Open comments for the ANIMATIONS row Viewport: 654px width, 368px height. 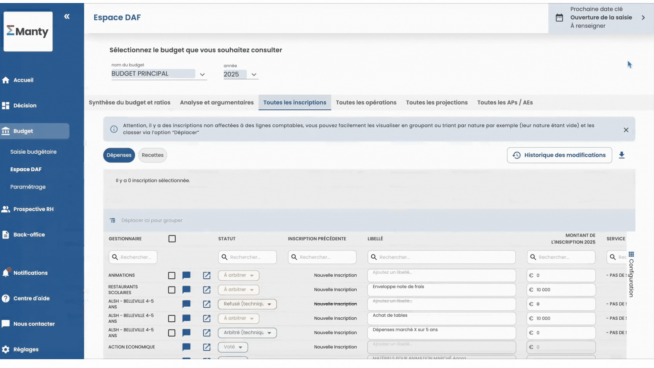pyautogui.click(x=186, y=275)
